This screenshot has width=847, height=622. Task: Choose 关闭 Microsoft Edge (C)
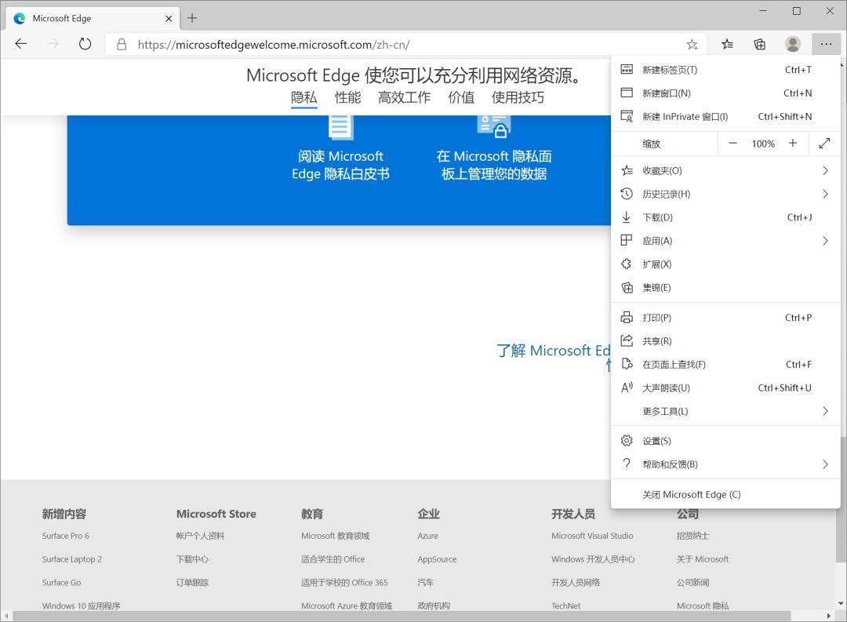[725, 494]
